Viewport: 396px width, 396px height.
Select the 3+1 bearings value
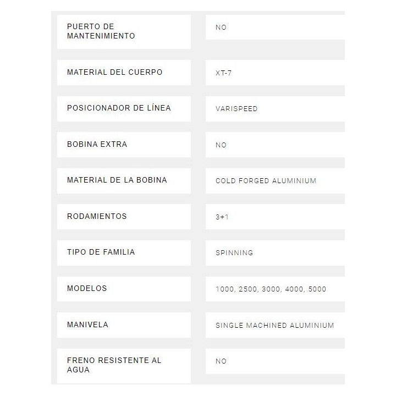point(222,217)
